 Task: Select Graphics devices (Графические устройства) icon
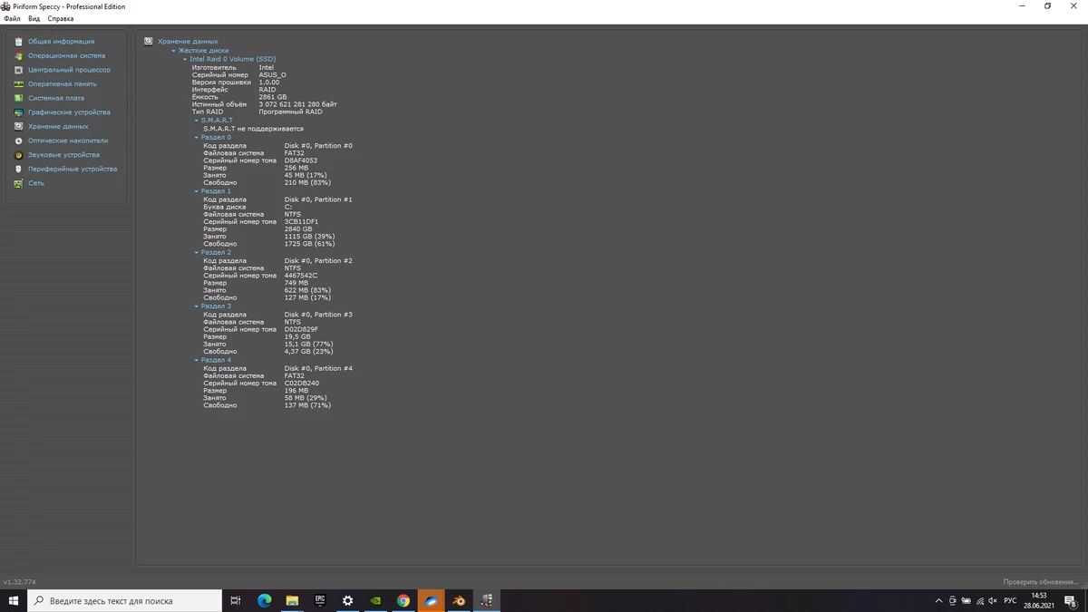[x=18, y=112]
